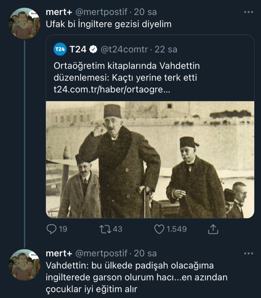Open the T24 logo avatar
Image resolution: width=261 pixels, height=298 pixels.
[59, 50]
